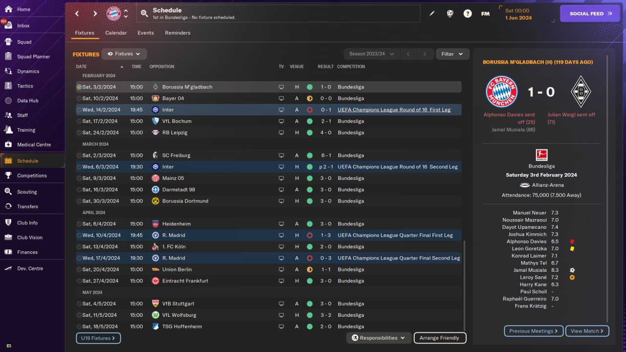Go to the previous season with the left arrow
The image size is (626, 352).
(408, 54)
